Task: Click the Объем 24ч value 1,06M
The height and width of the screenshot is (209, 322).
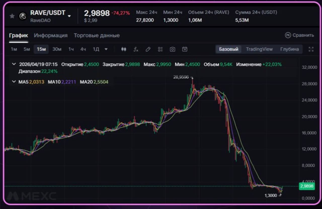Action: (195, 20)
